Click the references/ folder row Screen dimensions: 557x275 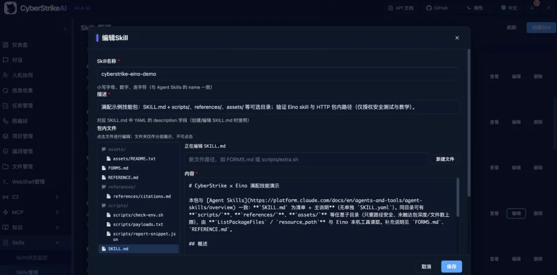[139, 187]
